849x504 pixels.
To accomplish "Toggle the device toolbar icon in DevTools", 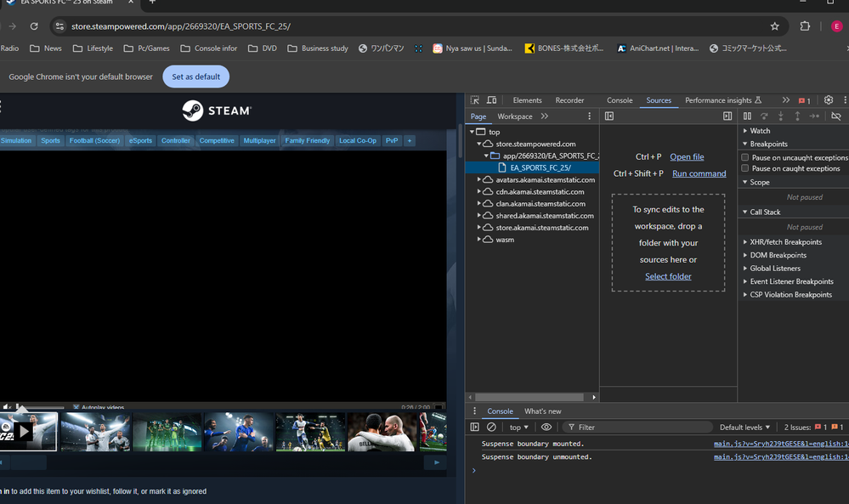I will tap(492, 100).
